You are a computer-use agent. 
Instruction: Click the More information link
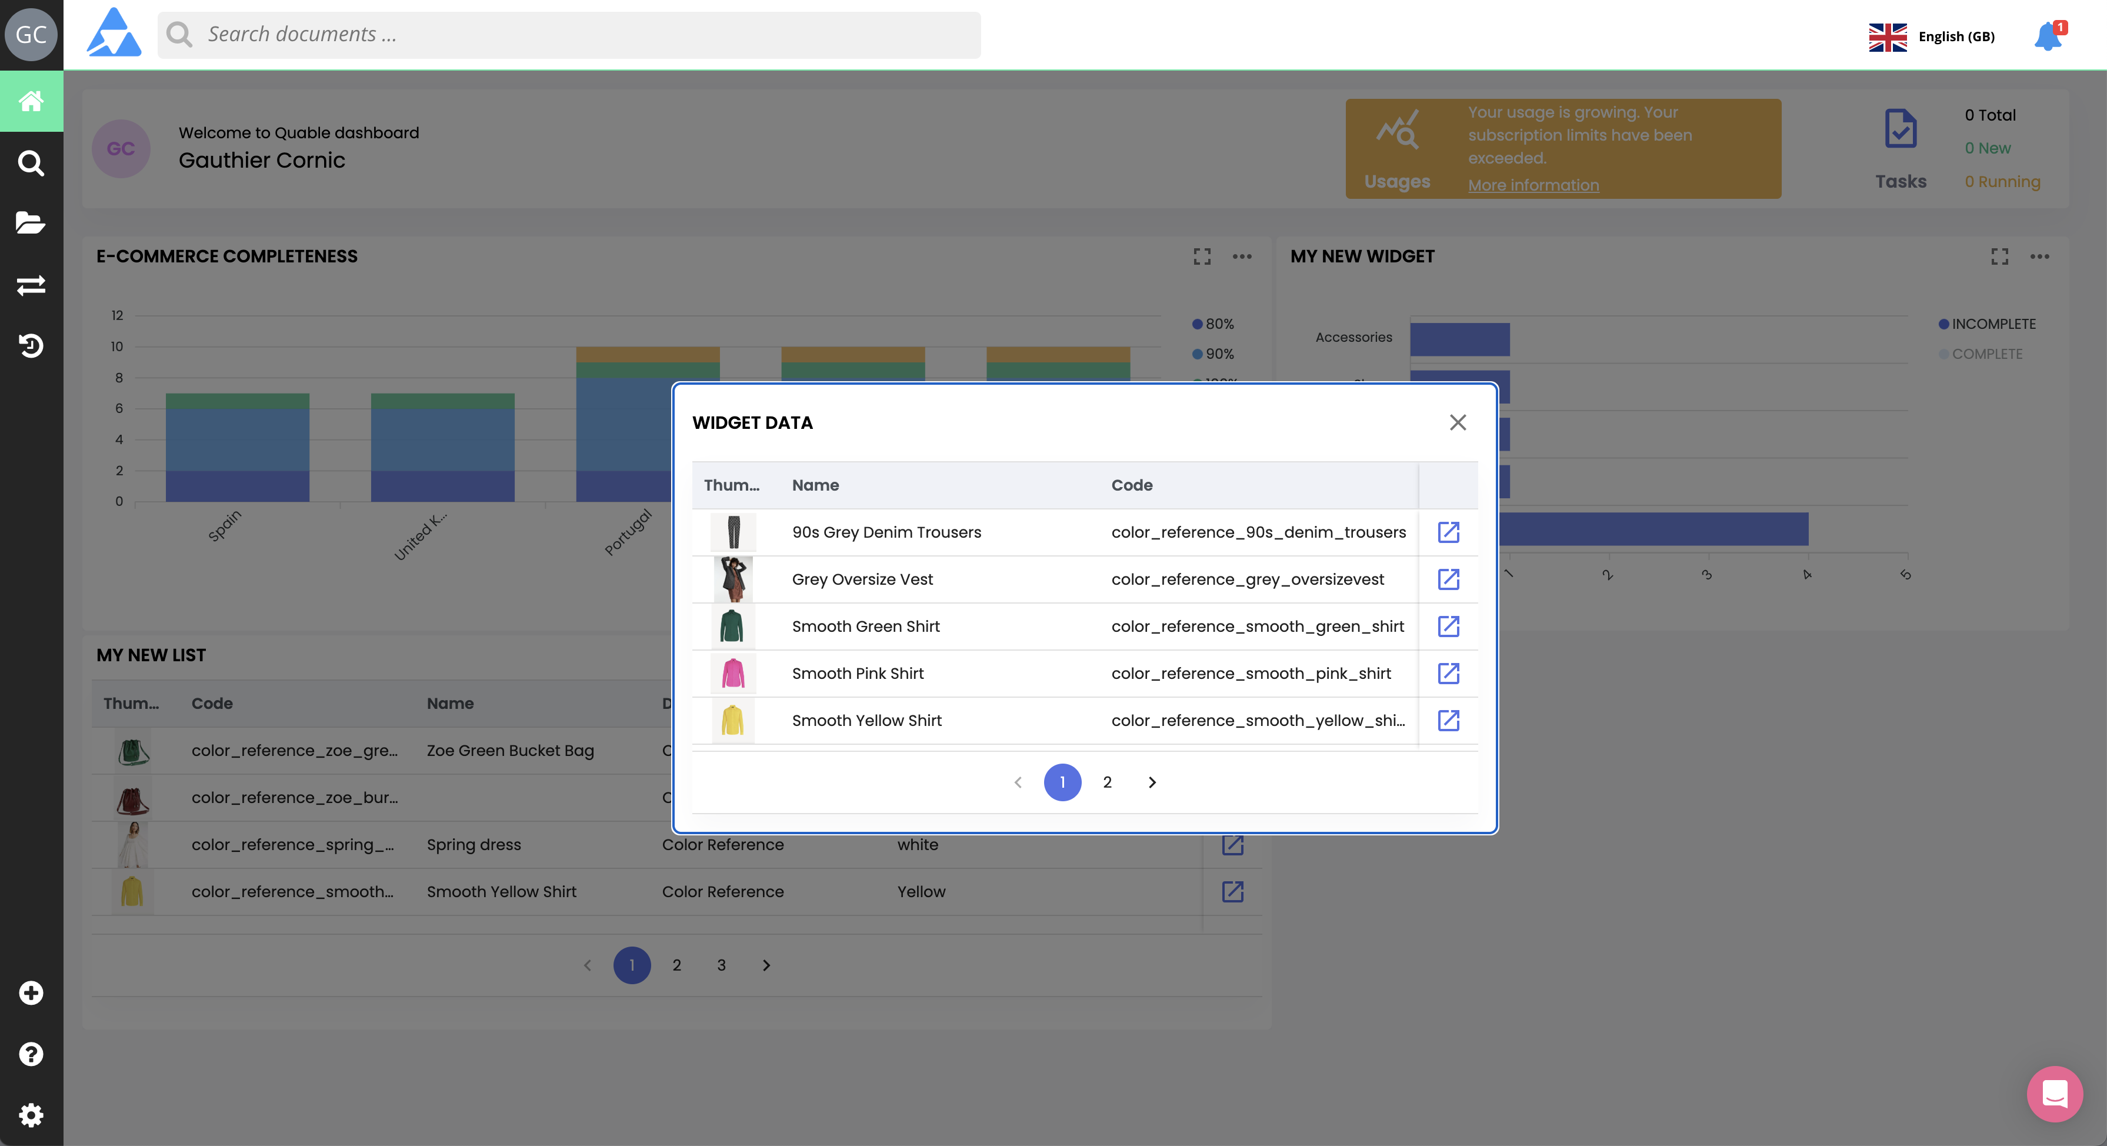click(x=1533, y=186)
